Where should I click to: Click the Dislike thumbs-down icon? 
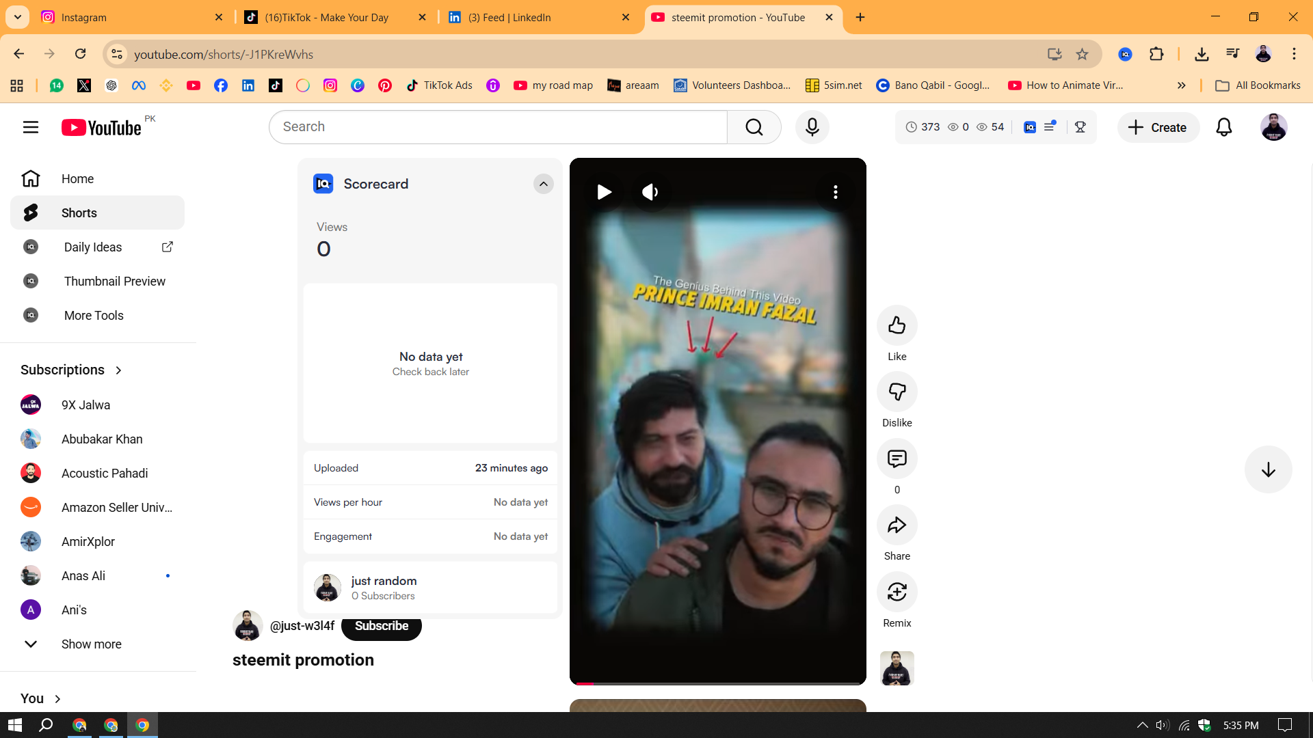tap(897, 392)
